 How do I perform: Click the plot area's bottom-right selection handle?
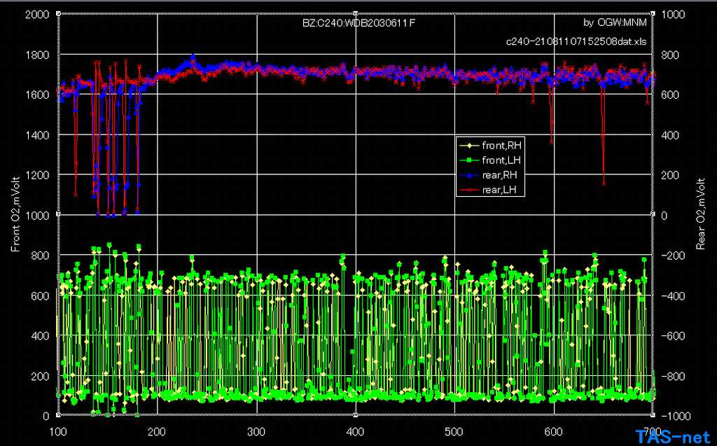[653, 415]
